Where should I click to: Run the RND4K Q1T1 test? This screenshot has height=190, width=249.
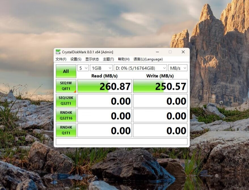pos(66,130)
